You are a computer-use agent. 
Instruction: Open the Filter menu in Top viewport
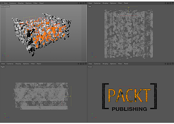click(120, 3)
